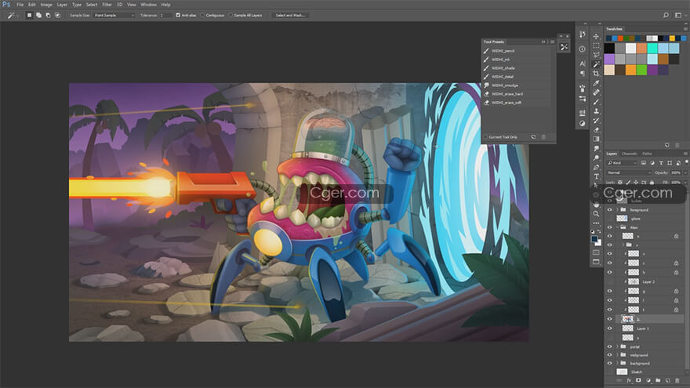This screenshot has width=690, height=388.
Task: Create new swatch icon in Swatches panel
Action: (667, 145)
